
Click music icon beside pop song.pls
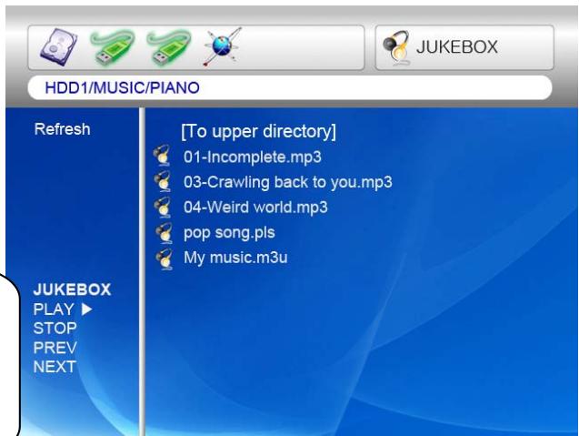164,233
